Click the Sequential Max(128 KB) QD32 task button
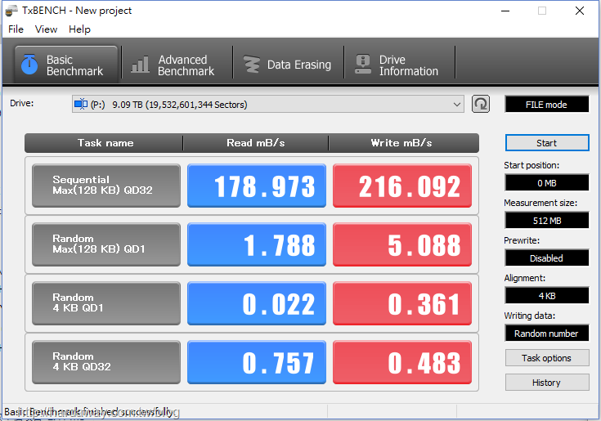Screen dimensions: 601x421 (106, 186)
